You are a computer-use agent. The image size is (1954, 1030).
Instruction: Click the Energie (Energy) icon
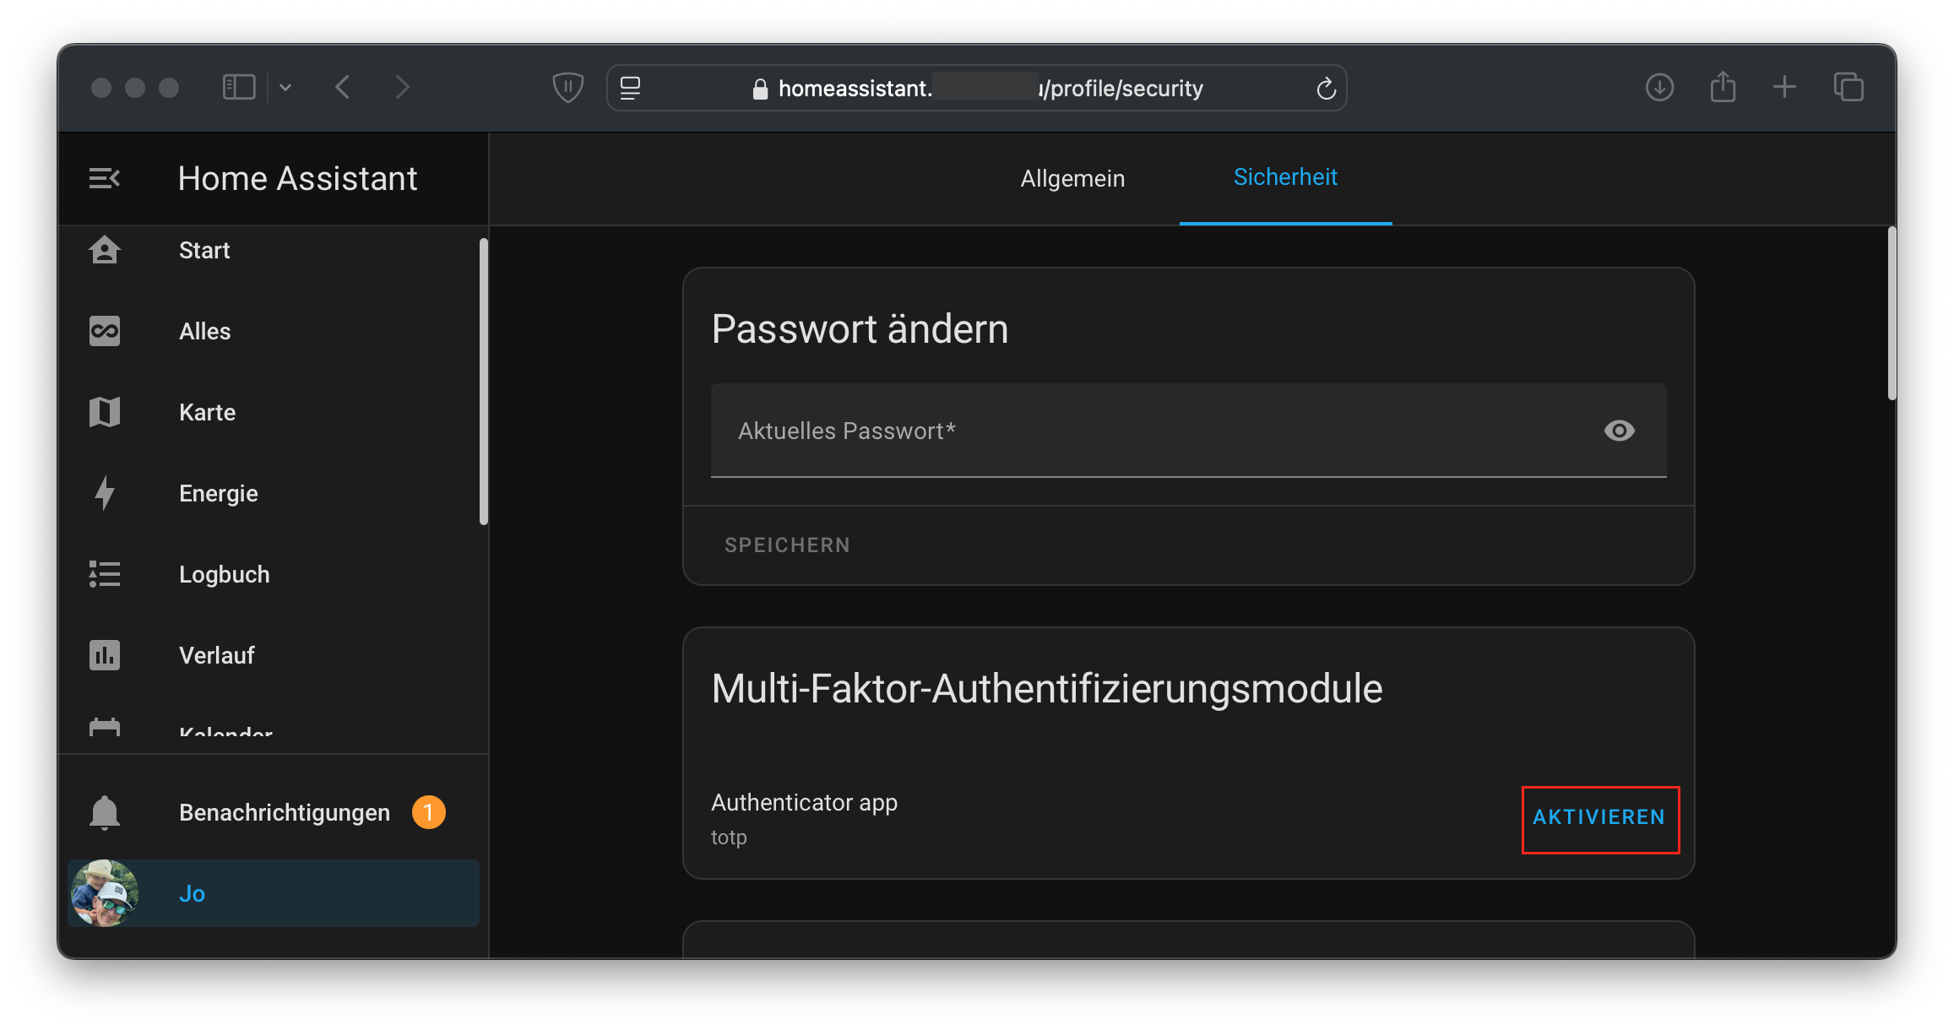pyautogui.click(x=105, y=492)
